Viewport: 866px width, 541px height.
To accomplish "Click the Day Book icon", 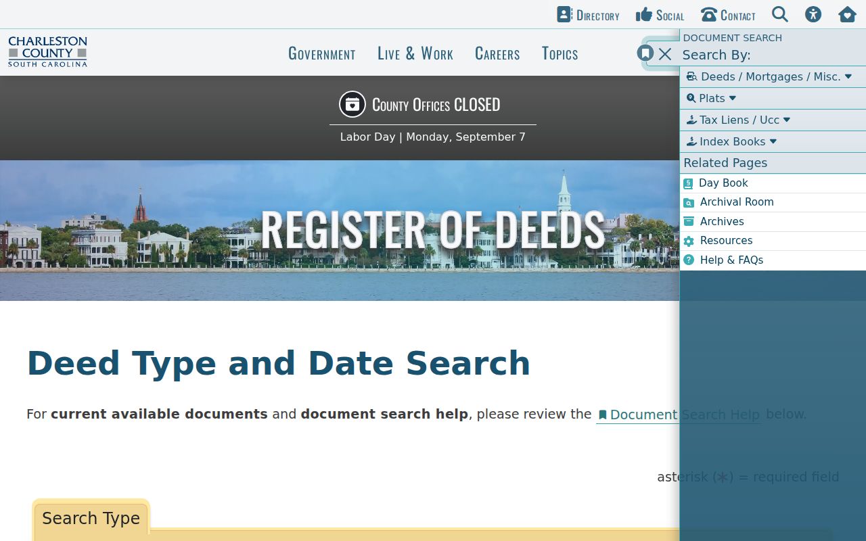I will point(689,183).
